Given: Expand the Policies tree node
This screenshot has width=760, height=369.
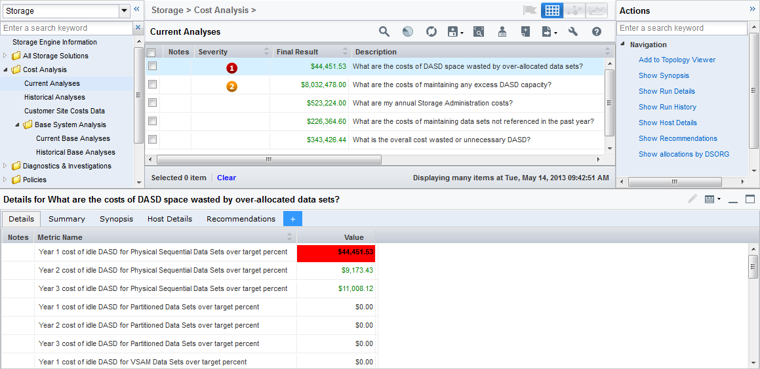Looking at the screenshot, I should click(x=5, y=180).
